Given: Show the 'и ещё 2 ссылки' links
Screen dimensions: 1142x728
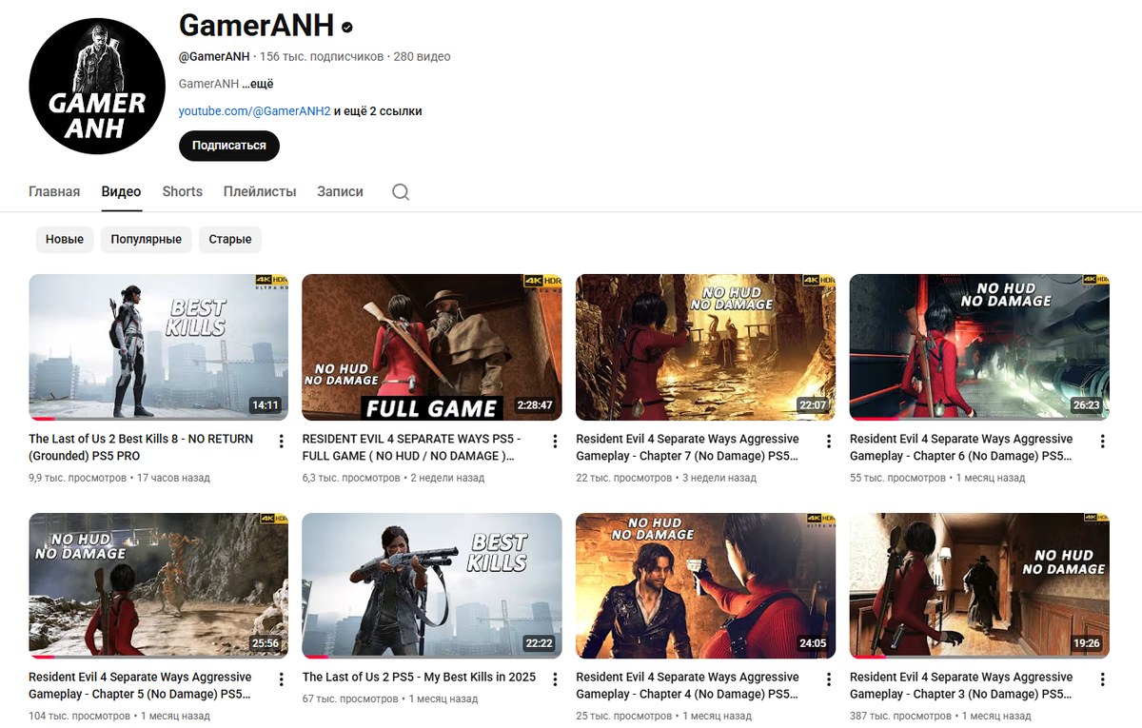Looking at the screenshot, I should coord(378,111).
